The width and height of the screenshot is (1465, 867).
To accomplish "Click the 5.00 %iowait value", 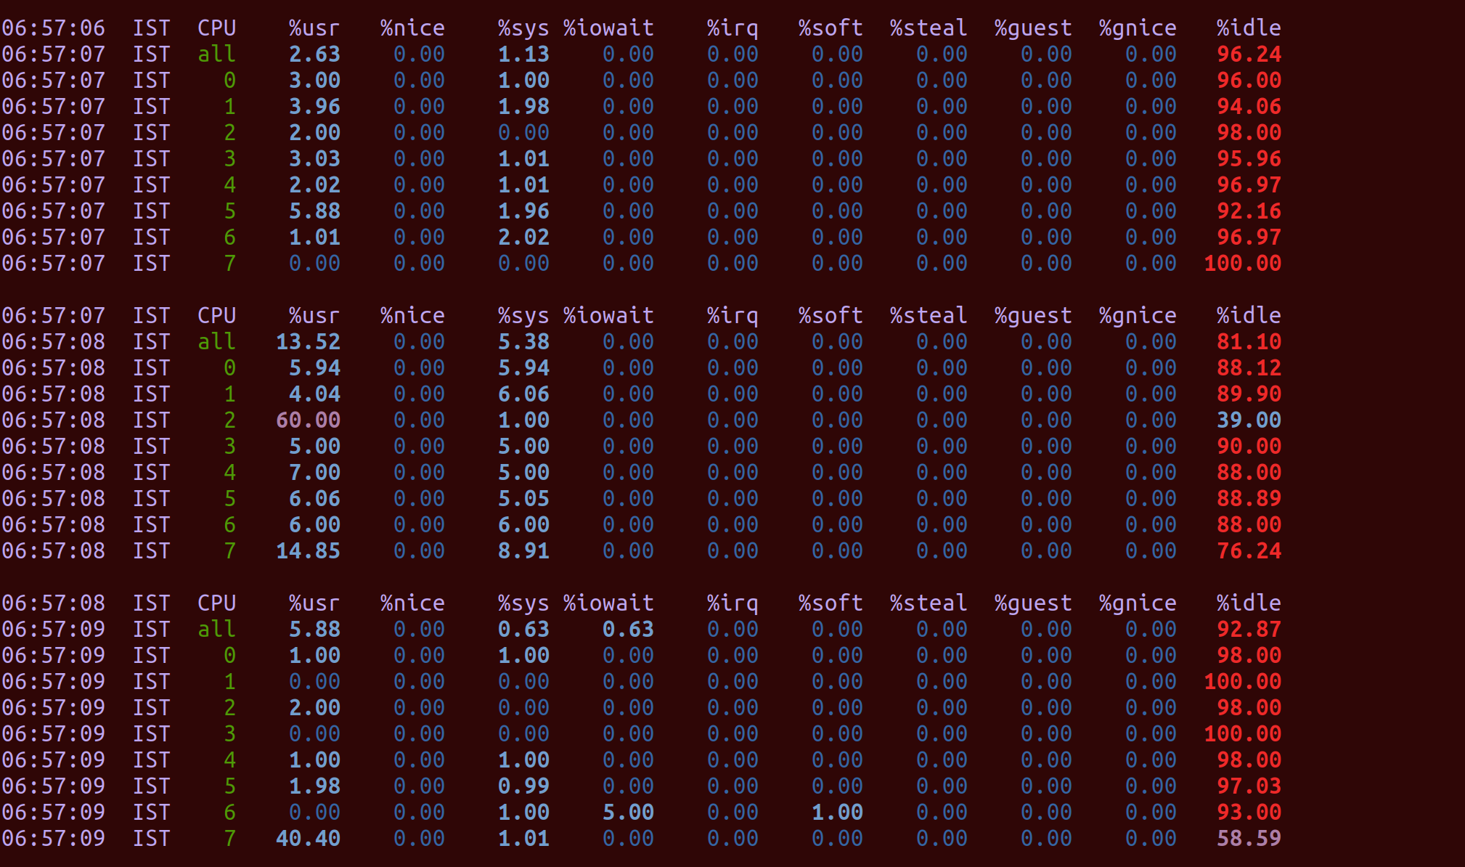I will [x=628, y=813].
